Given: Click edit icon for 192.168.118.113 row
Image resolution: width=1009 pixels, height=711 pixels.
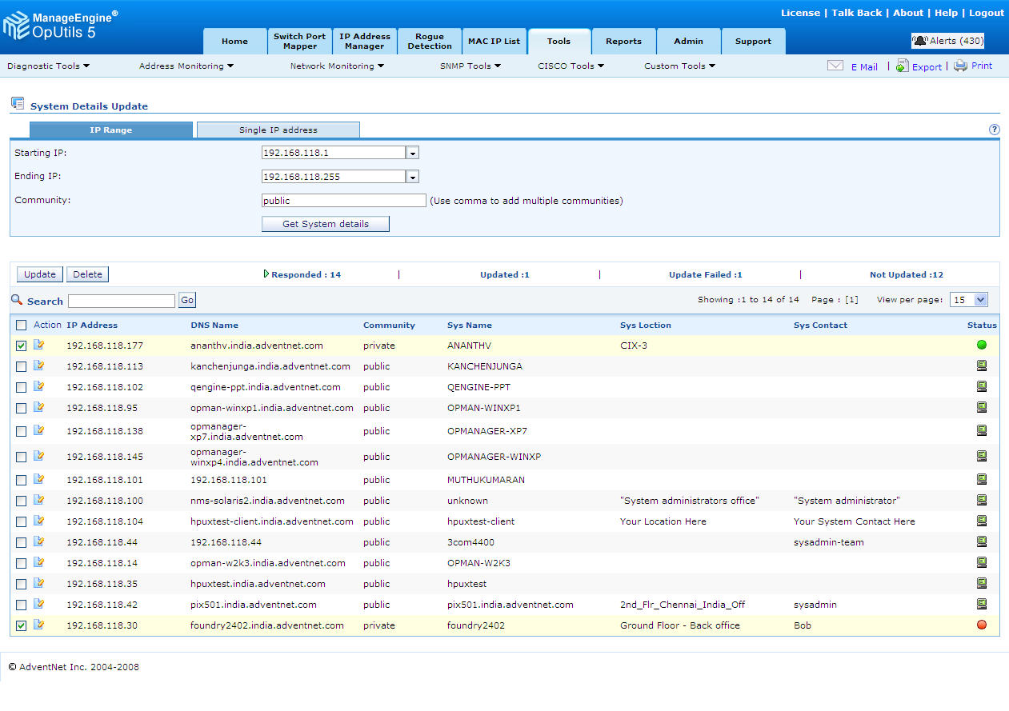Looking at the screenshot, I should click(39, 366).
